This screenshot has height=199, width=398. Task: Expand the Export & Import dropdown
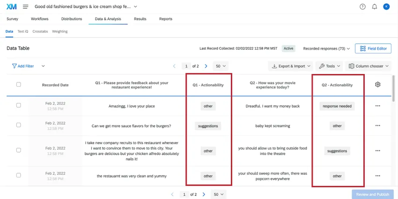pyautogui.click(x=290, y=66)
